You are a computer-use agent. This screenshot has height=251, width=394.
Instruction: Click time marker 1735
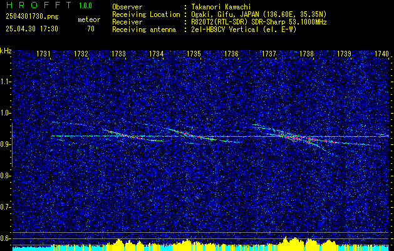pos(194,53)
